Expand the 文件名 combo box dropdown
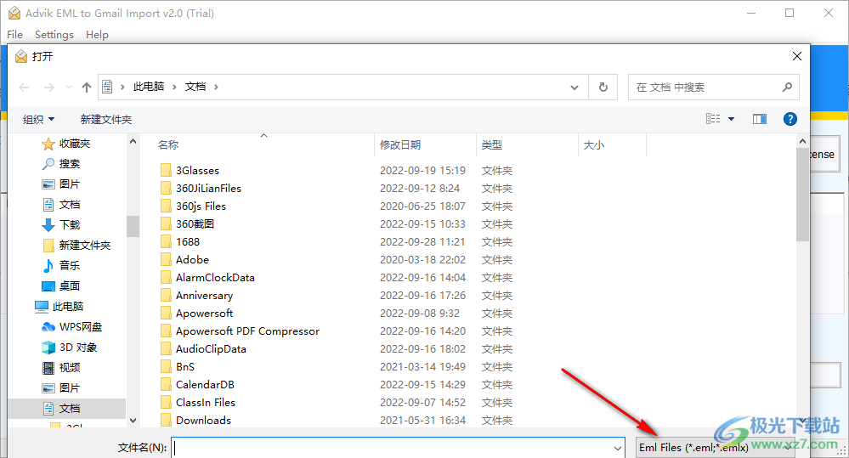The height and width of the screenshot is (458, 849). (617, 448)
